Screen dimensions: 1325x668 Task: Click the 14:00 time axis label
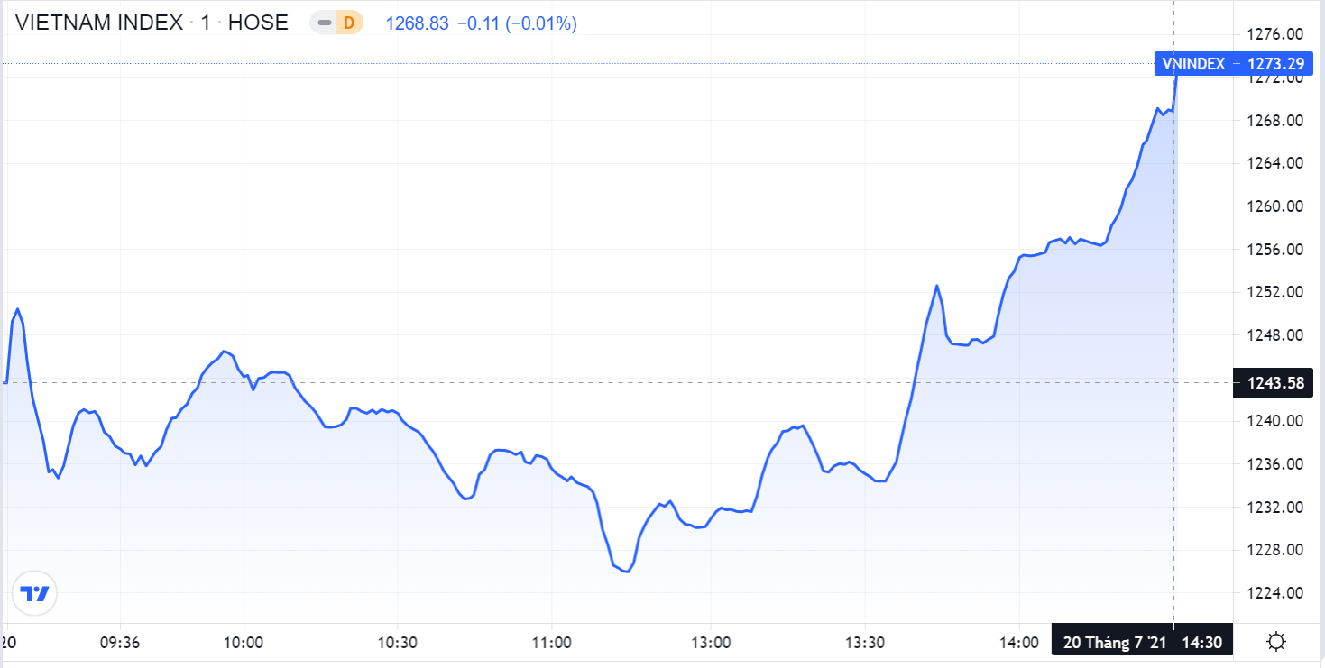(x=1018, y=643)
